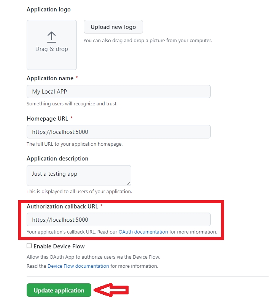Click the "Homepage URL" field label
Screen dimensions: 272x302
tap(47, 119)
